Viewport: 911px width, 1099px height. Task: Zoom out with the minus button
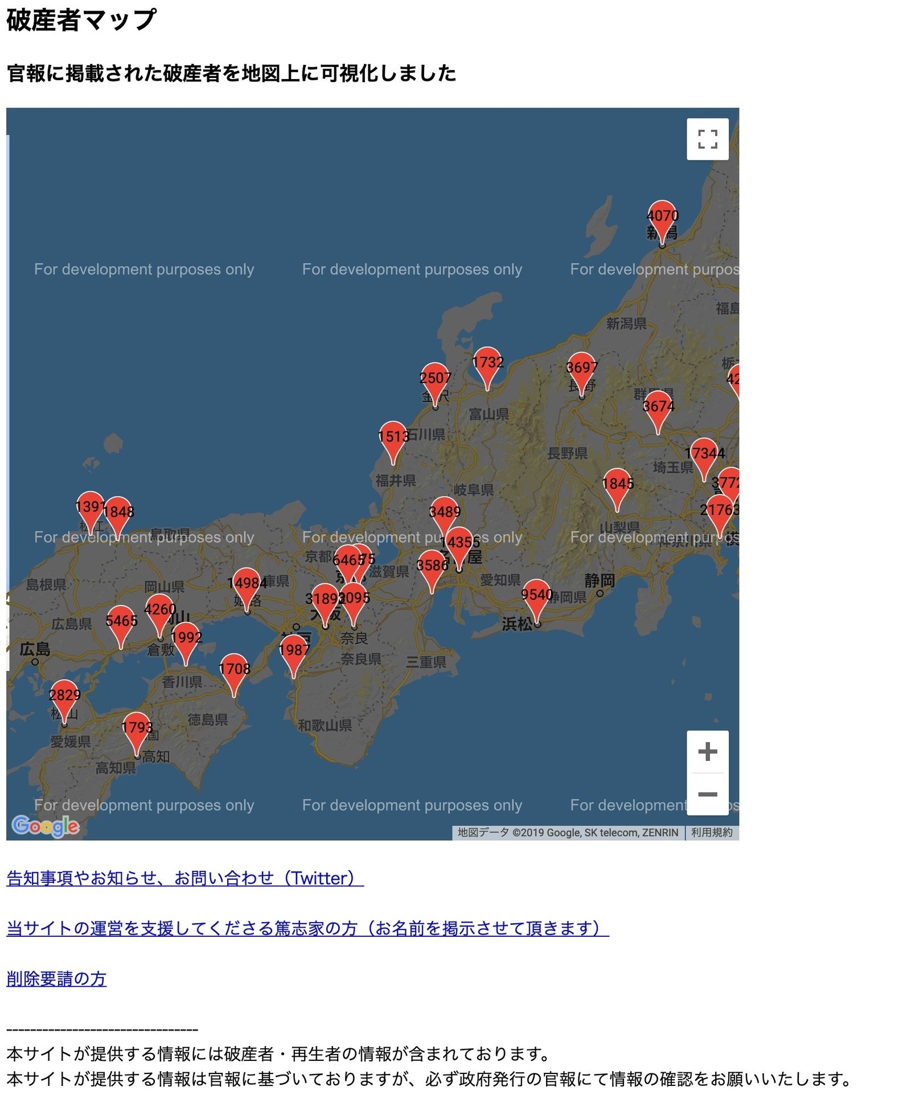tap(707, 794)
